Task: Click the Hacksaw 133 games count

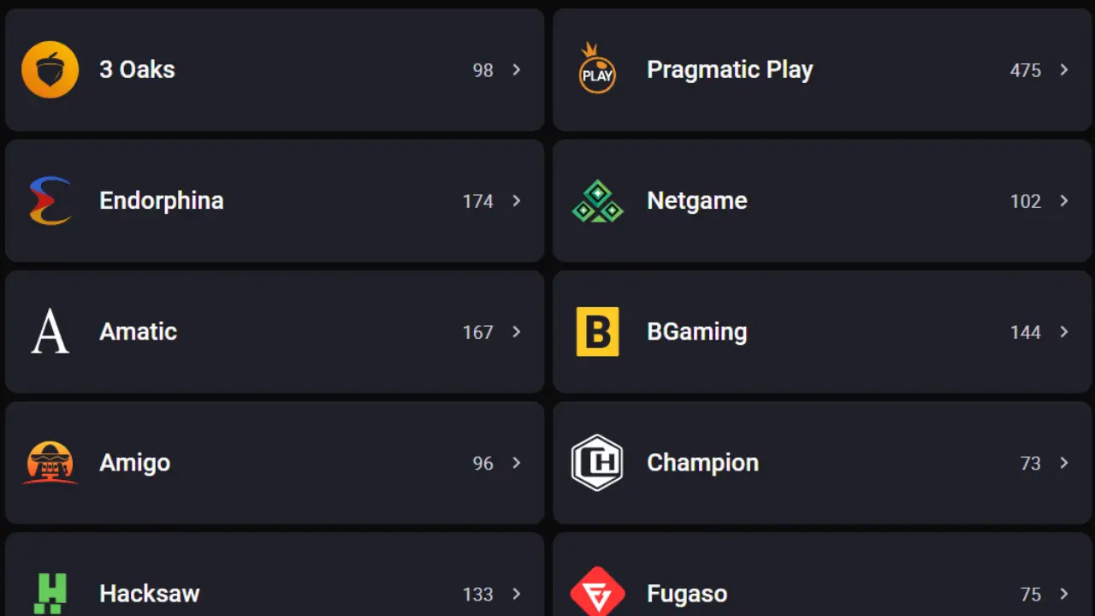Action: coord(477,595)
